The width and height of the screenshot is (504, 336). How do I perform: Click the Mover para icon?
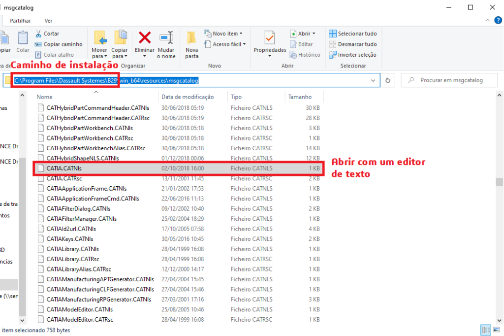coord(99,38)
